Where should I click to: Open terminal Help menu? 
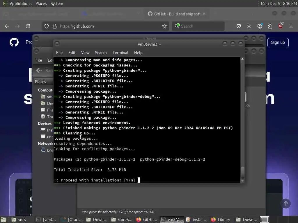pos(138,53)
